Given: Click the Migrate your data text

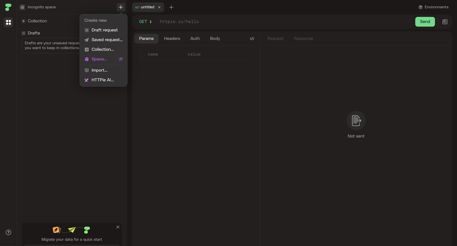Looking at the screenshot, I should [x=72, y=239].
